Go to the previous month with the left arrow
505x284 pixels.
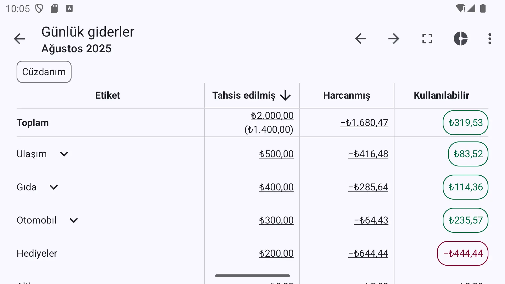point(360,39)
